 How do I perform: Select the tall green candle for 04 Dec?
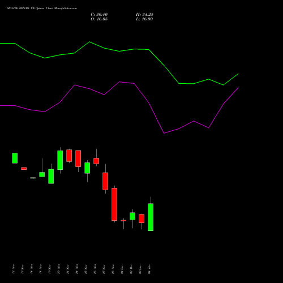151,217
